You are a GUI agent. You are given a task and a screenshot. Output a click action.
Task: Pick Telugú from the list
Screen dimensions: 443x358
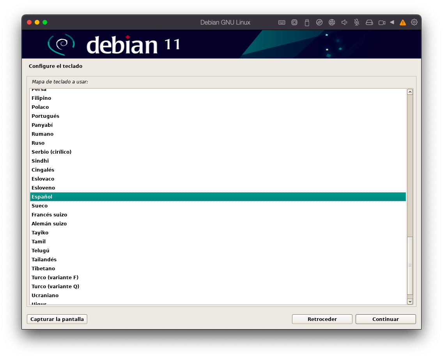coord(218,251)
